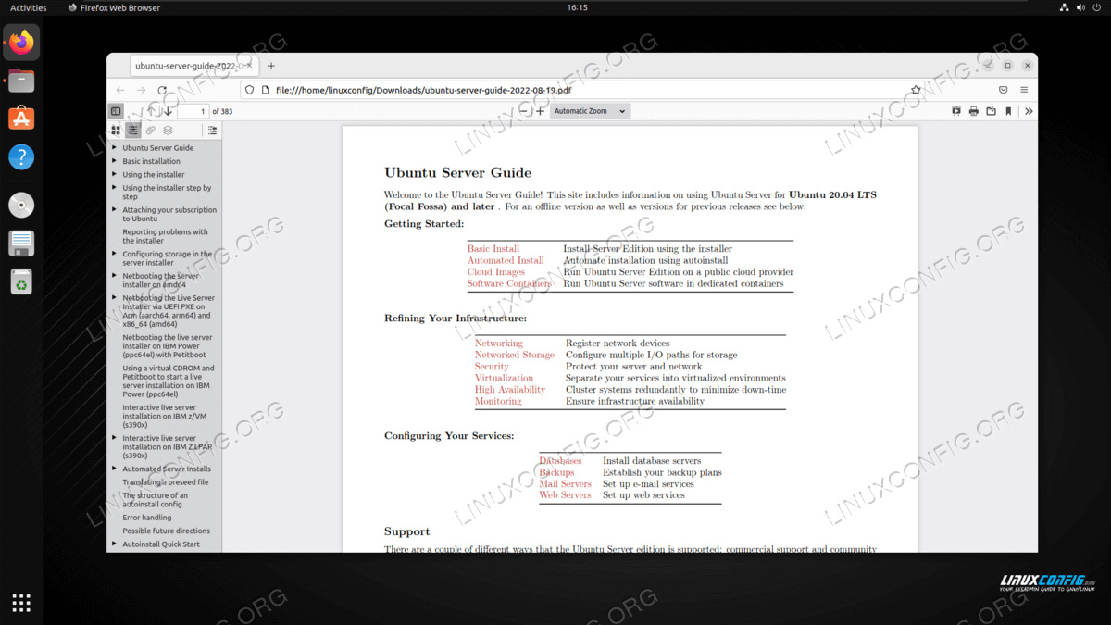This screenshot has height=625, width=1111.
Task: Follow the Automated Install link
Action: [506, 261]
